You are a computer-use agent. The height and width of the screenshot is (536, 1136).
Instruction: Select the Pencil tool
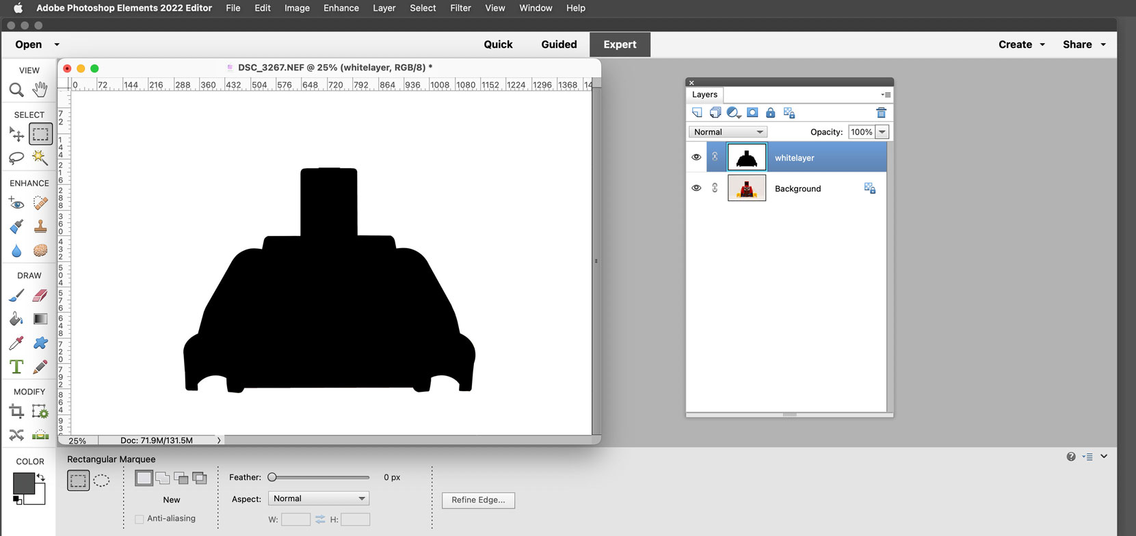click(x=40, y=367)
